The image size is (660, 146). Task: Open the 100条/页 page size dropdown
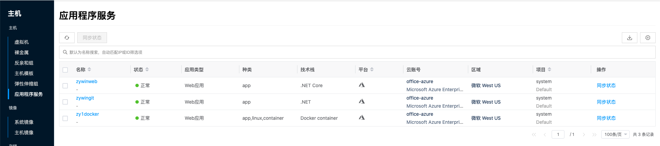coord(615,135)
